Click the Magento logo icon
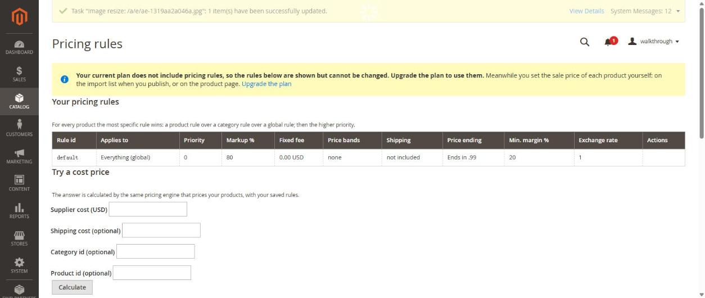The image size is (705, 298). point(19,17)
